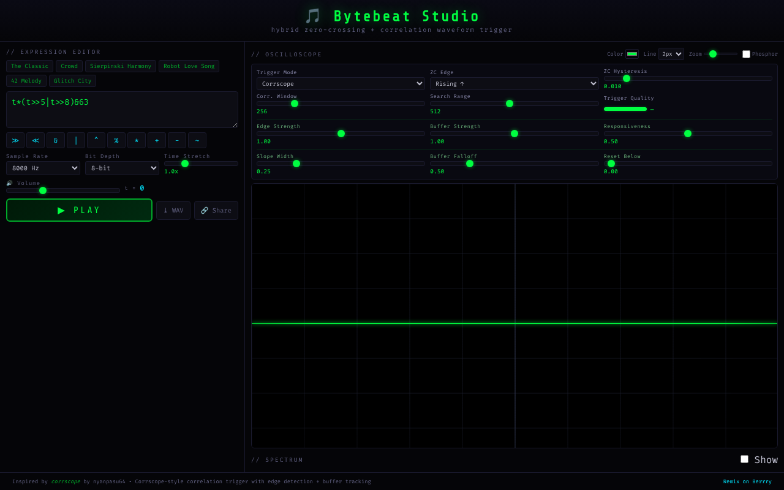
Task: Adjust the Slope Width slider
Action: (x=341, y=164)
